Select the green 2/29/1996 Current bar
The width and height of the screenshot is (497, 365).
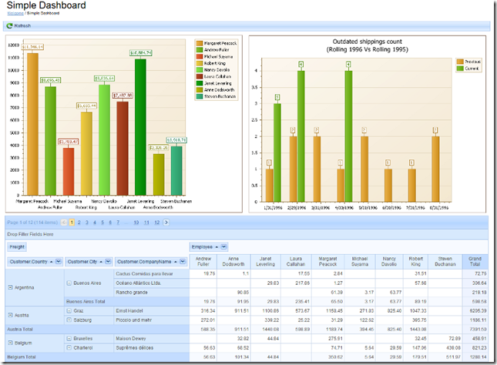(x=301, y=136)
